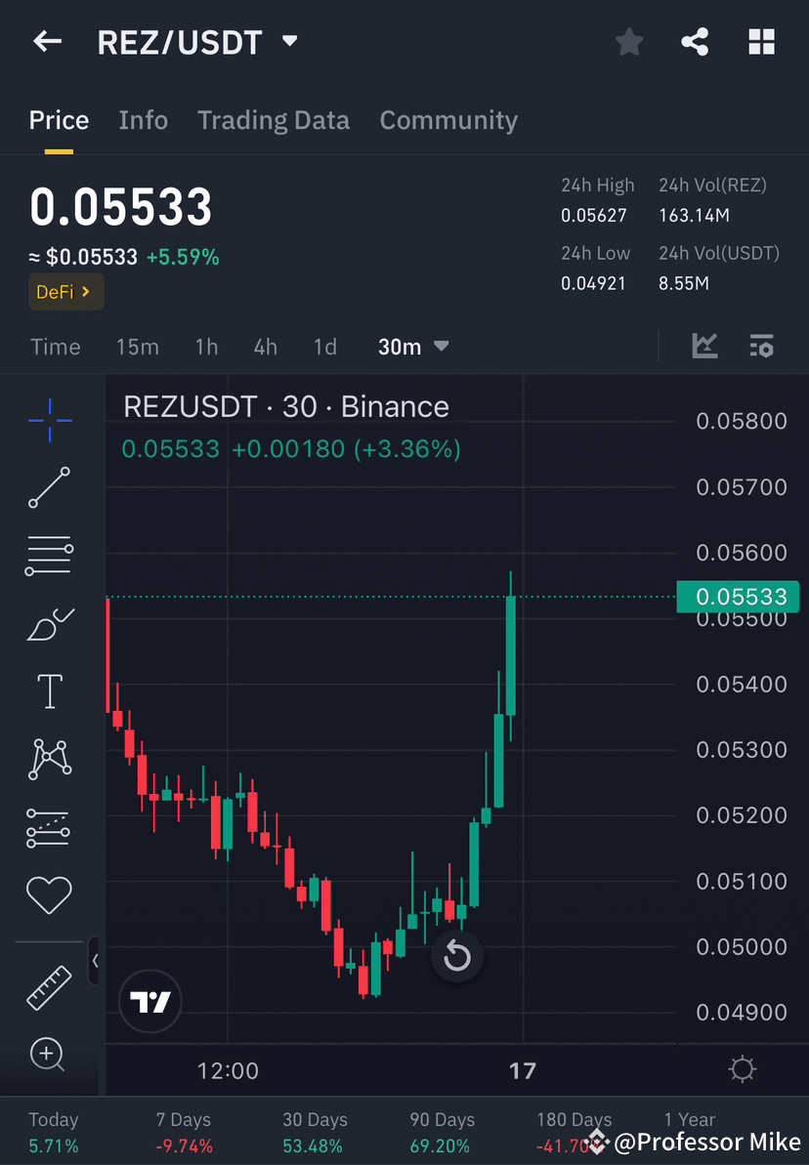Open the DeFi category link

pyautogui.click(x=65, y=291)
